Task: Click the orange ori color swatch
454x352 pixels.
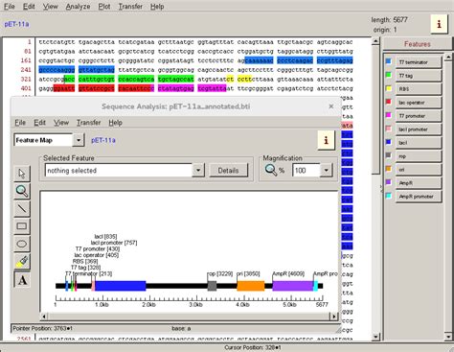Action: tap(389, 169)
